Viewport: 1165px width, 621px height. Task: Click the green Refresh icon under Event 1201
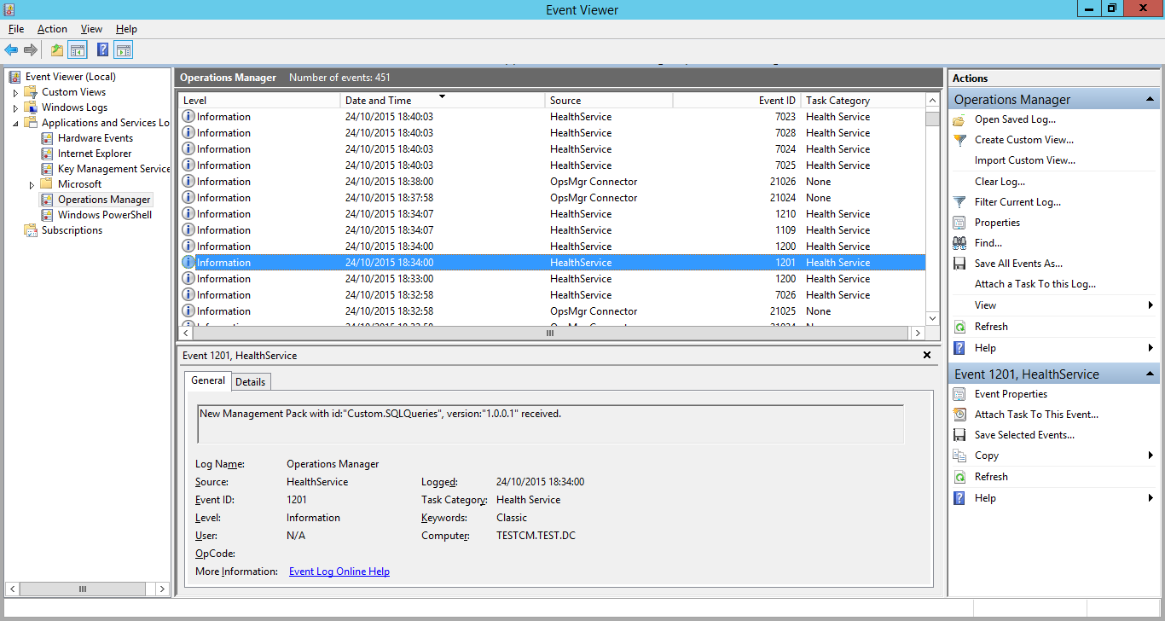pos(959,477)
